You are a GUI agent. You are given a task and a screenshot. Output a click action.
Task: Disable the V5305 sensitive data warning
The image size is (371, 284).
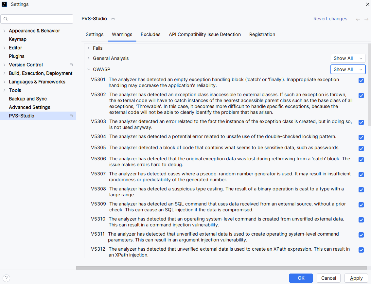coord(361,149)
